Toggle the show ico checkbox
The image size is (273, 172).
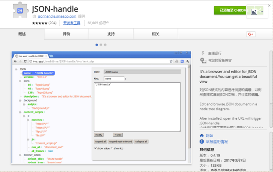point(112,148)
